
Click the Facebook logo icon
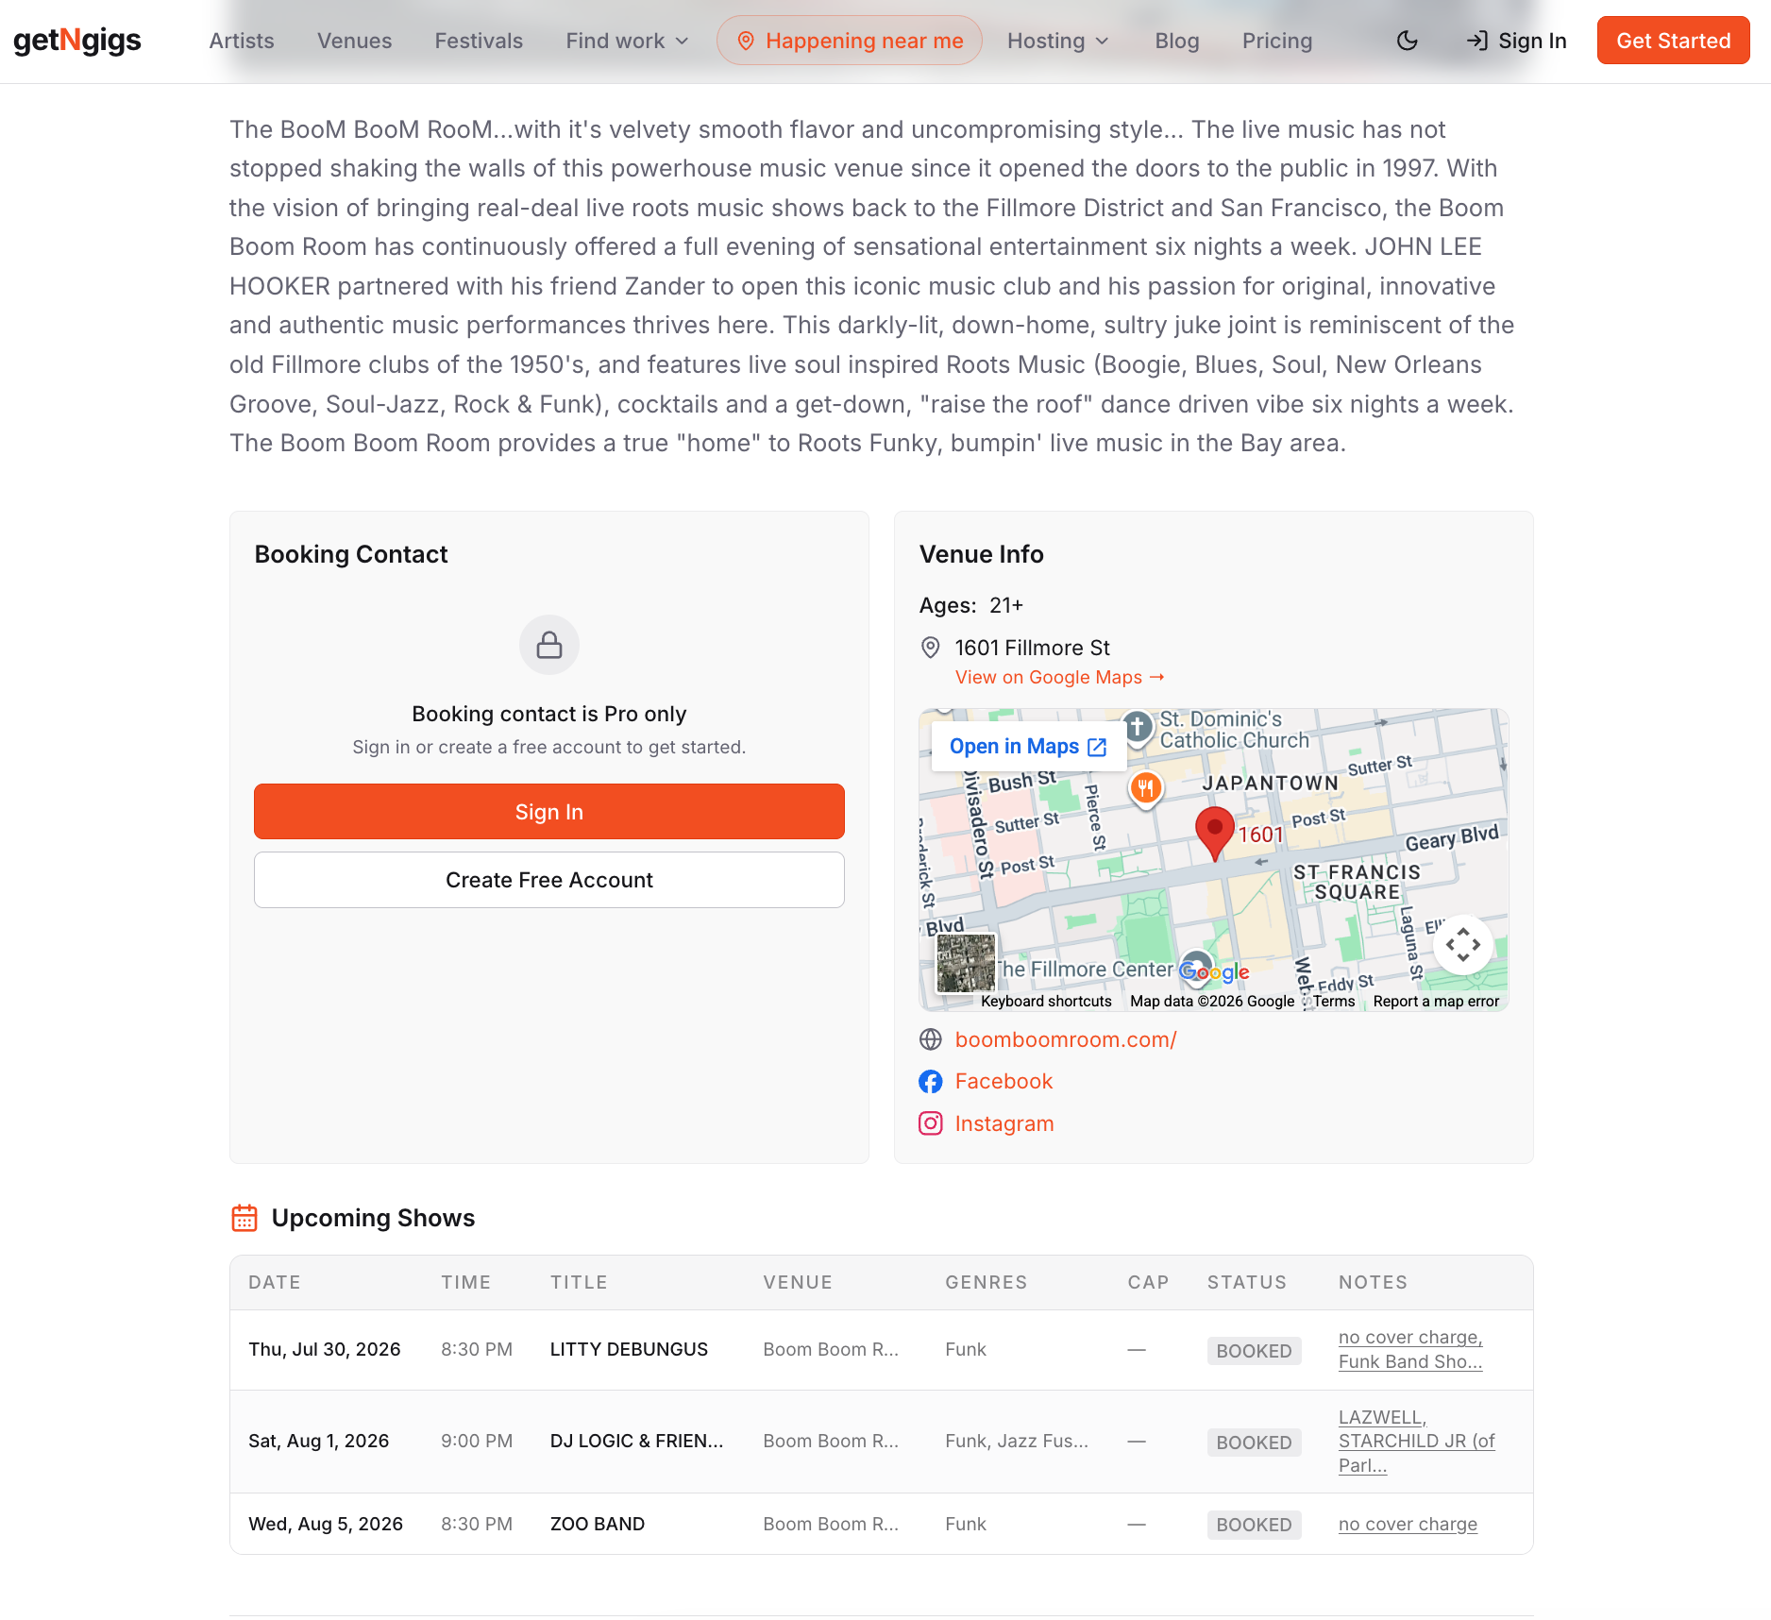click(931, 1082)
